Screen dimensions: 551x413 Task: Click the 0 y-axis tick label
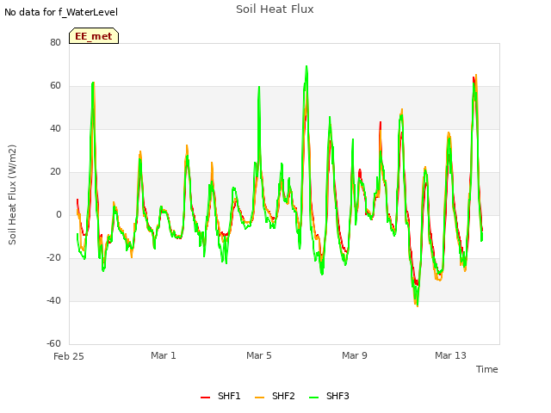pyautogui.click(x=59, y=214)
